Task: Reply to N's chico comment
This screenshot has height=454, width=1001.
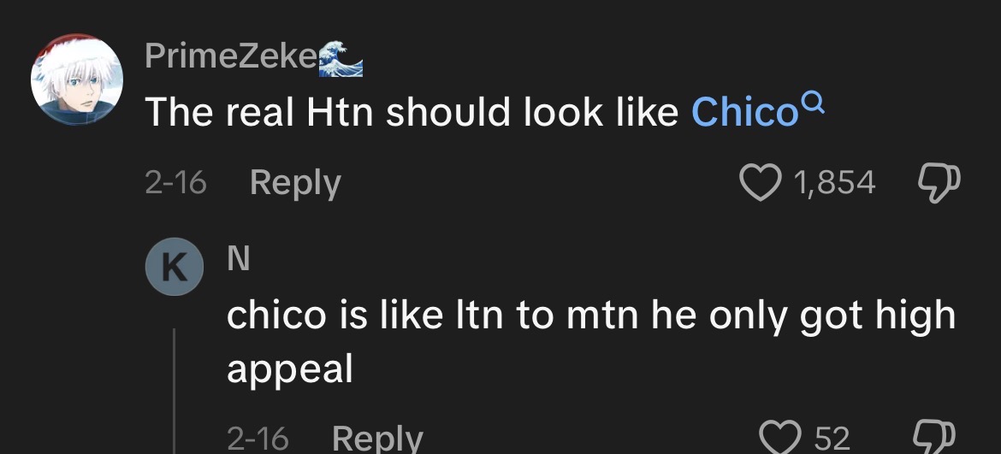Action: (x=377, y=439)
